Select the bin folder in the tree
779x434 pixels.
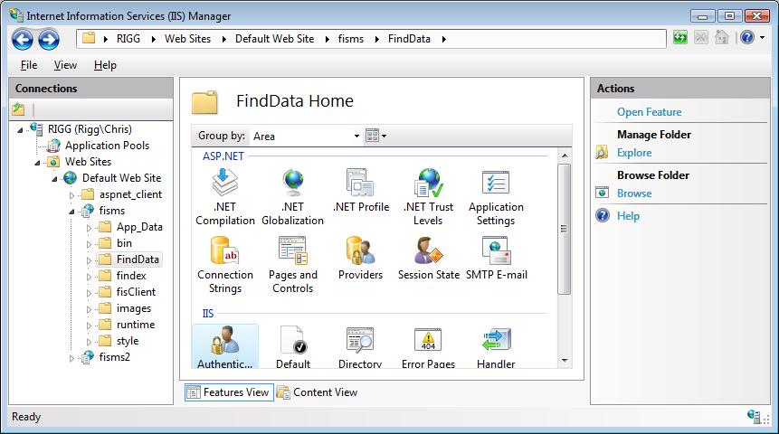[x=124, y=243]
